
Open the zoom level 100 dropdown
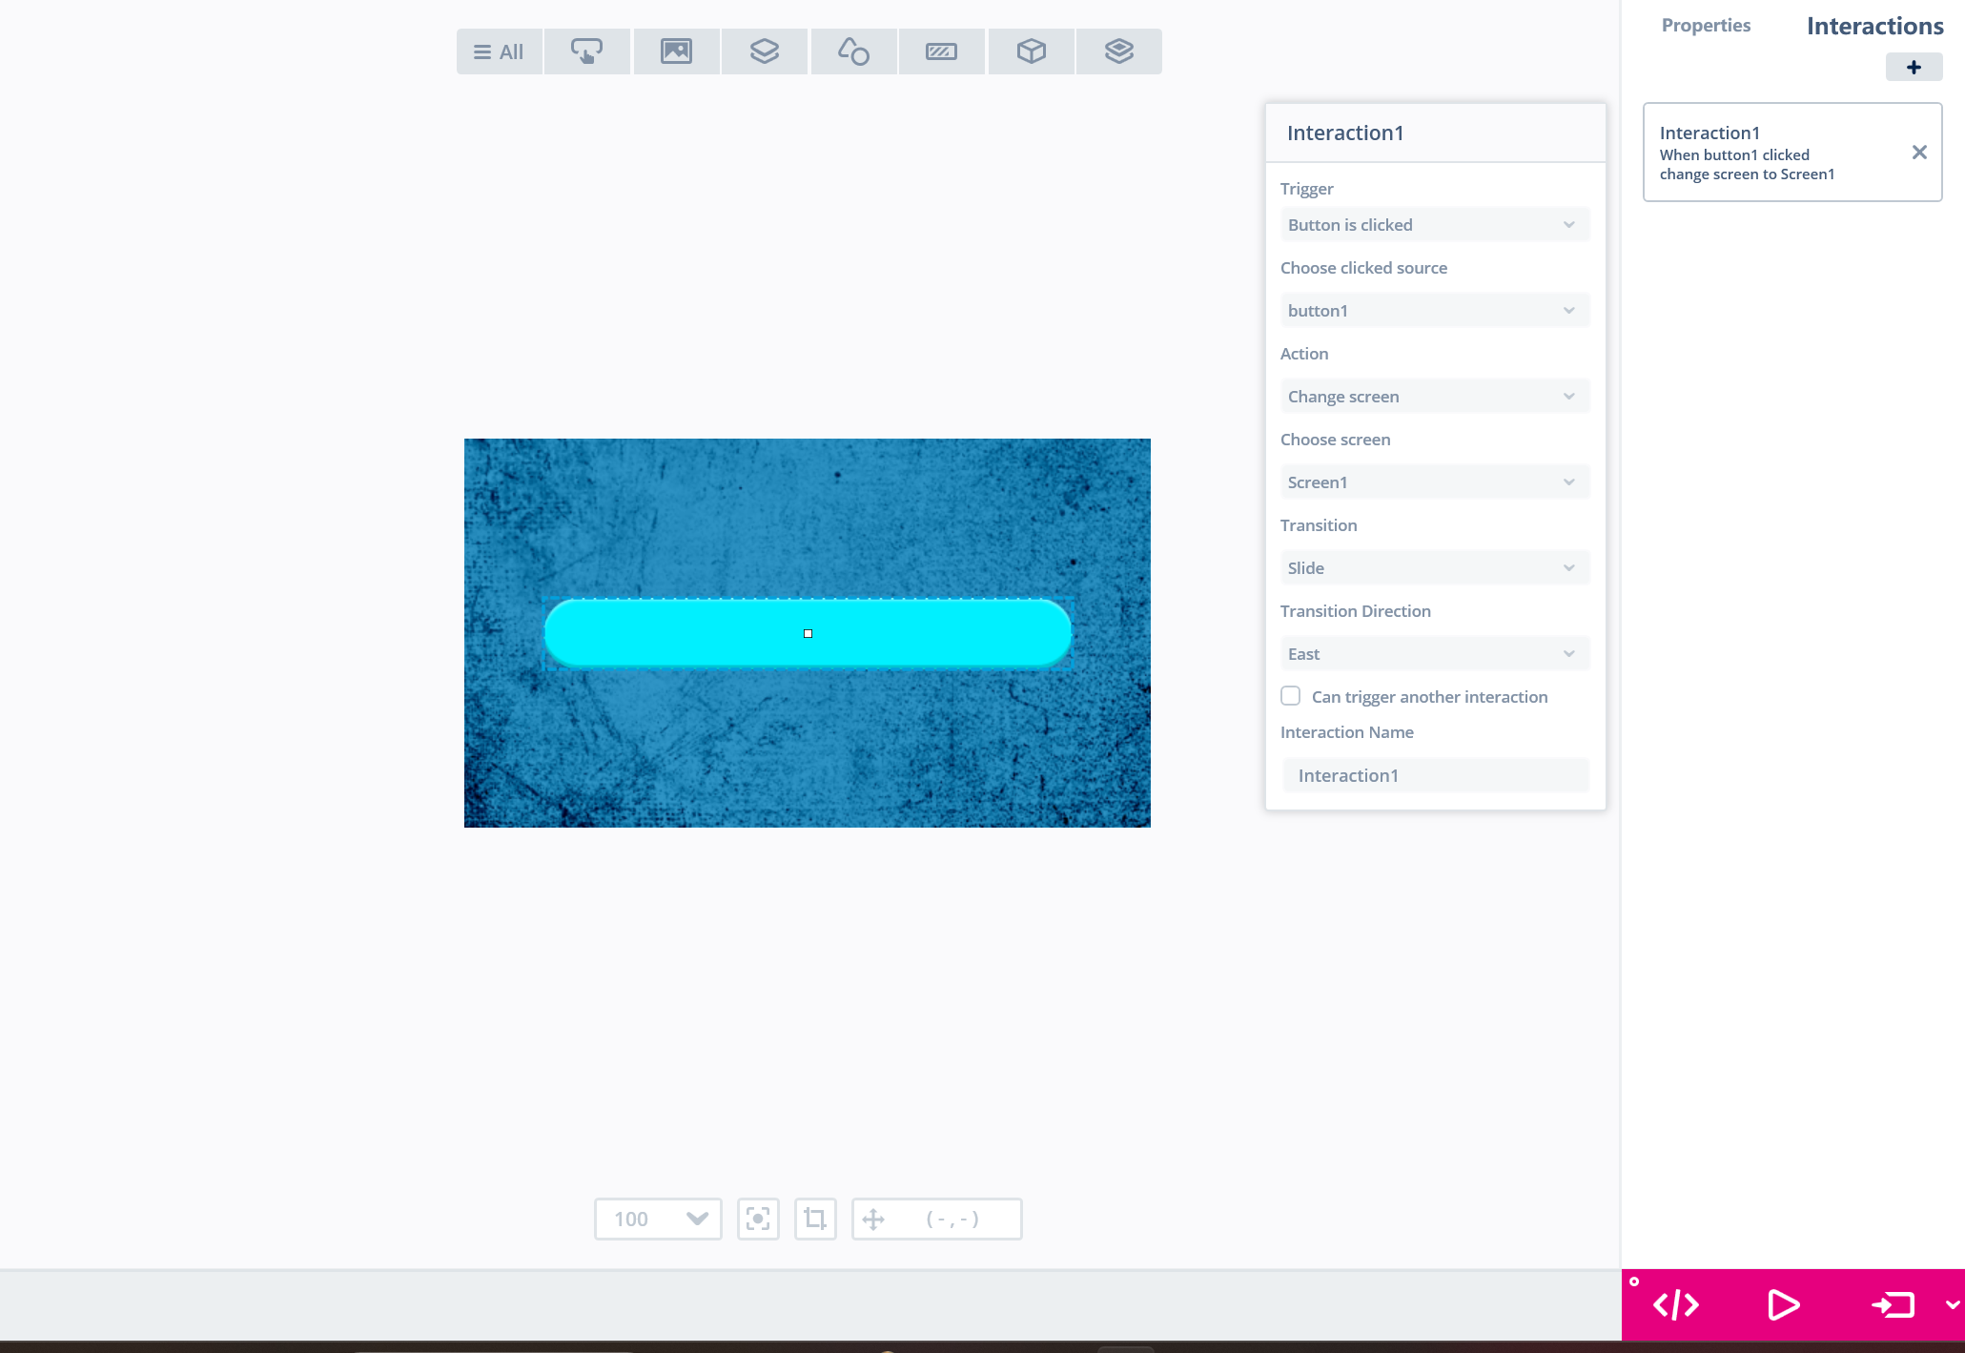click(x=658, y=1219)
